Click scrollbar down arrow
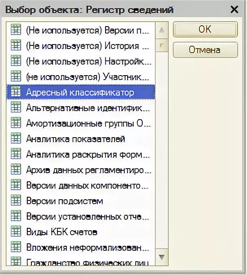Screen dimensions: 247x276 click(x=162, y=257)
